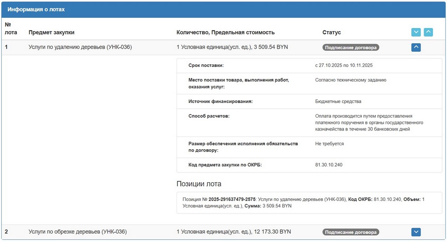Expand lot 2 tree trimming details

(416, 232)
